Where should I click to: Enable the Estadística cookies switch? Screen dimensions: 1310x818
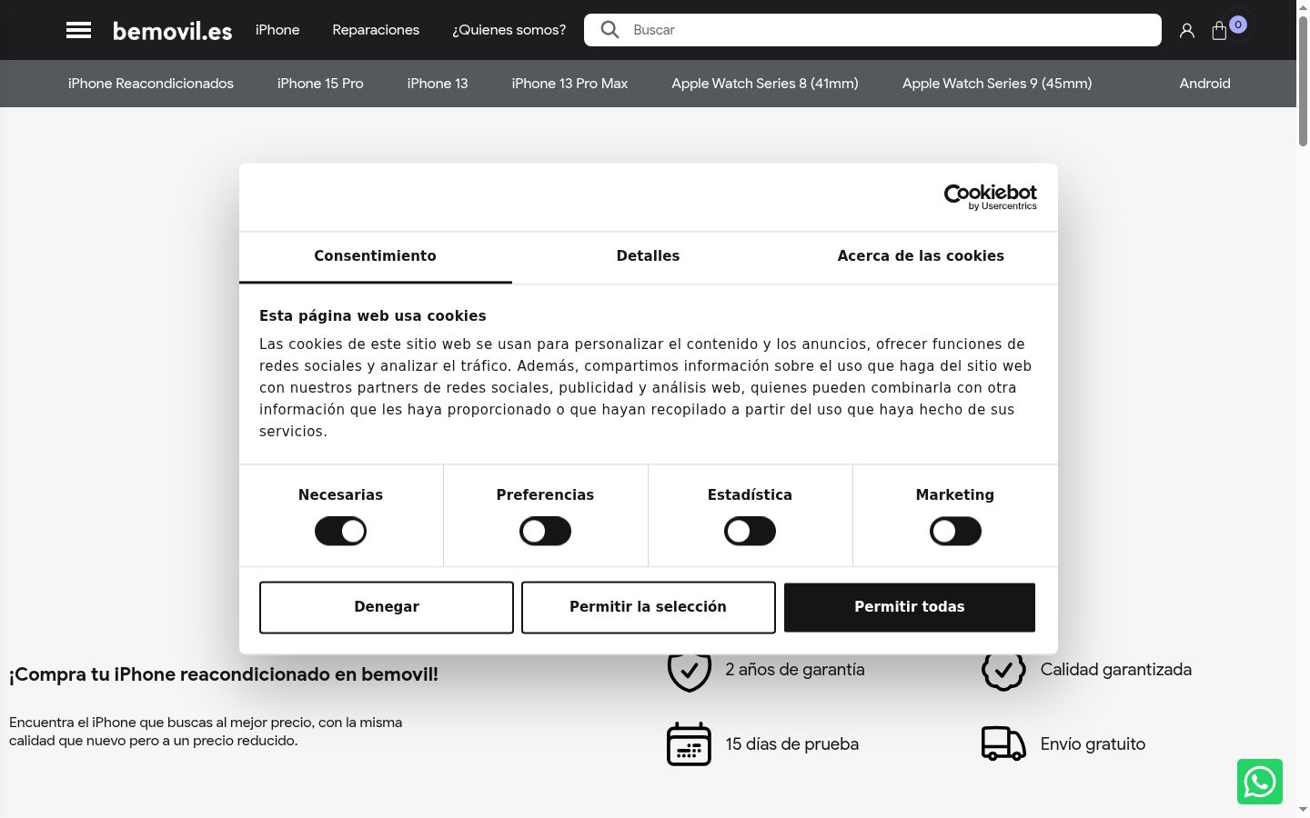(750, 531)
